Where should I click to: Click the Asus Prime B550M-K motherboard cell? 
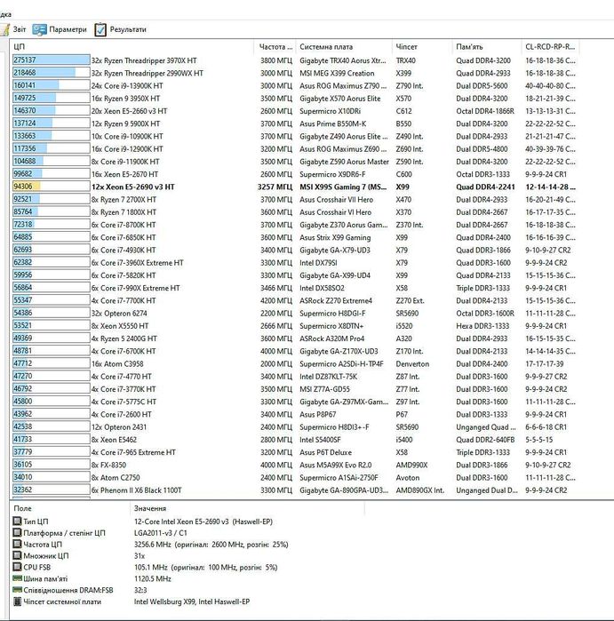(x=332, y=123)
